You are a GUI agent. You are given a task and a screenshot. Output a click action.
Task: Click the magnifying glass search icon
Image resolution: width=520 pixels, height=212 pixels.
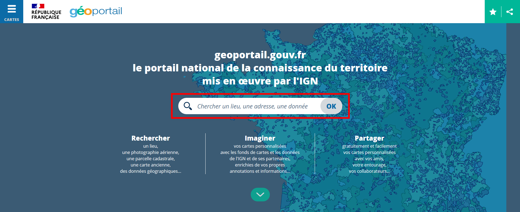coord(188,106)
